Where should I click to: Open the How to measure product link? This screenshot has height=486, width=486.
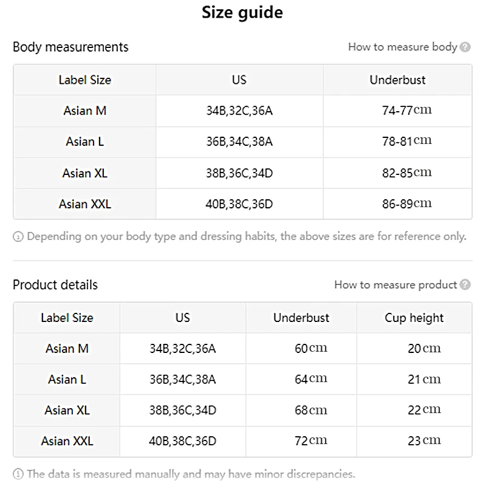395,285
